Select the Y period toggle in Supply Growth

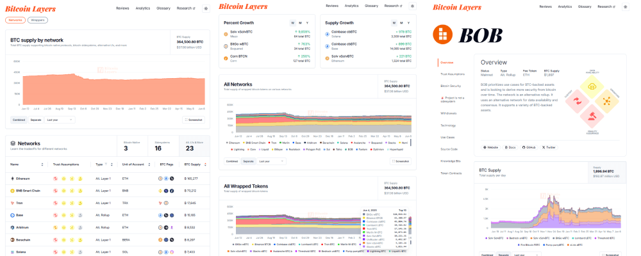(x=409, y=23)
